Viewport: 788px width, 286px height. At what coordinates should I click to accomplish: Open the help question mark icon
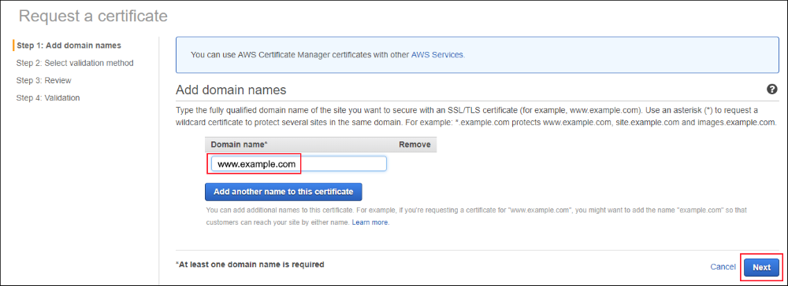pyautogui.click(x=771, y=90)
